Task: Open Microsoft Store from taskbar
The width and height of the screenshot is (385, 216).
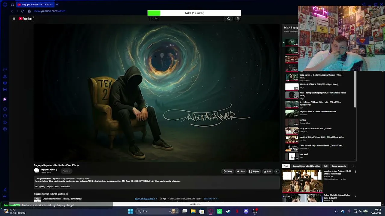Action: point(202,211)
